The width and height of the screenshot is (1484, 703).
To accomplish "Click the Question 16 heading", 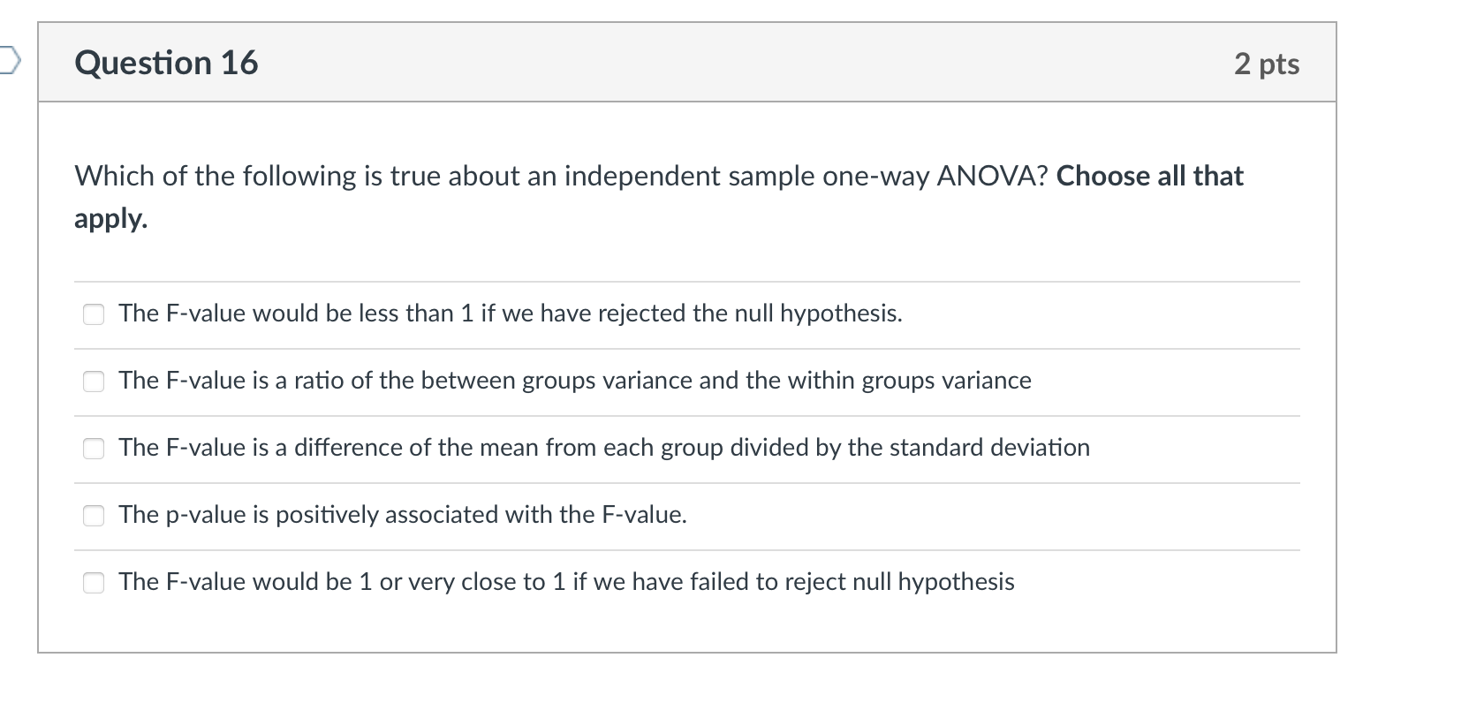I will click(x=166, y=62).
